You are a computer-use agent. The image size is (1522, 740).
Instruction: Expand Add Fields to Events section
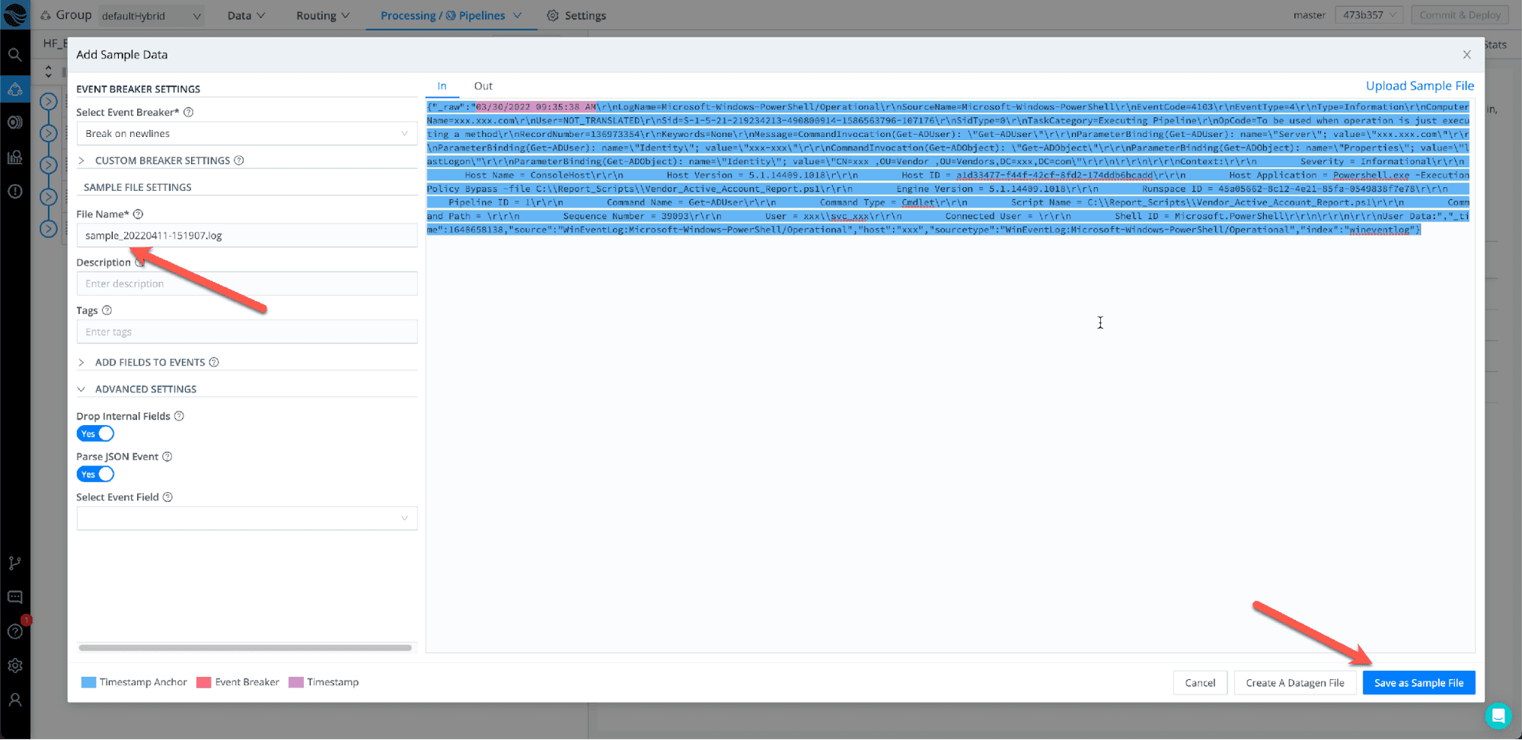(149, 363)
